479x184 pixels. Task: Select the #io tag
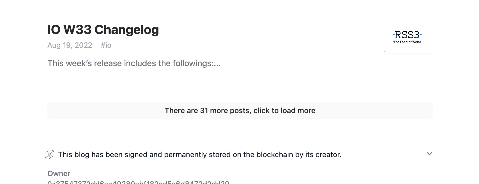tap(106, 45)
